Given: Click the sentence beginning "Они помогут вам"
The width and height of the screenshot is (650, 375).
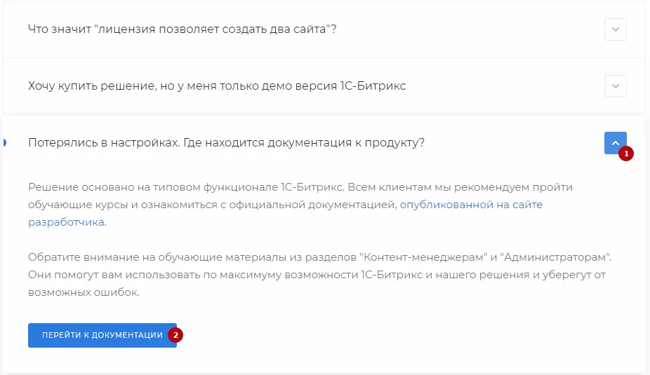Looking at the screenshot, I should coord(317,283).
